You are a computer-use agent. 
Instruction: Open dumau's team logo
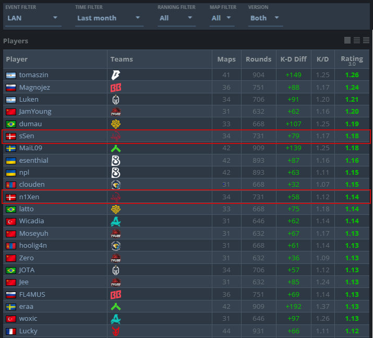(116, 124)
